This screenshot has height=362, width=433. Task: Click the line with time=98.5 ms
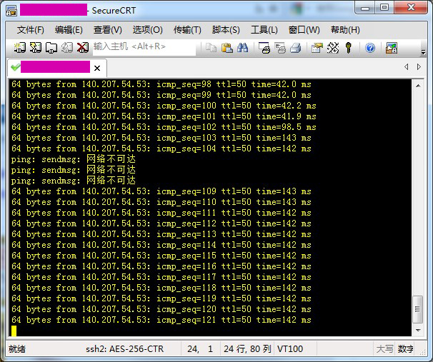[x=164, y=127]
